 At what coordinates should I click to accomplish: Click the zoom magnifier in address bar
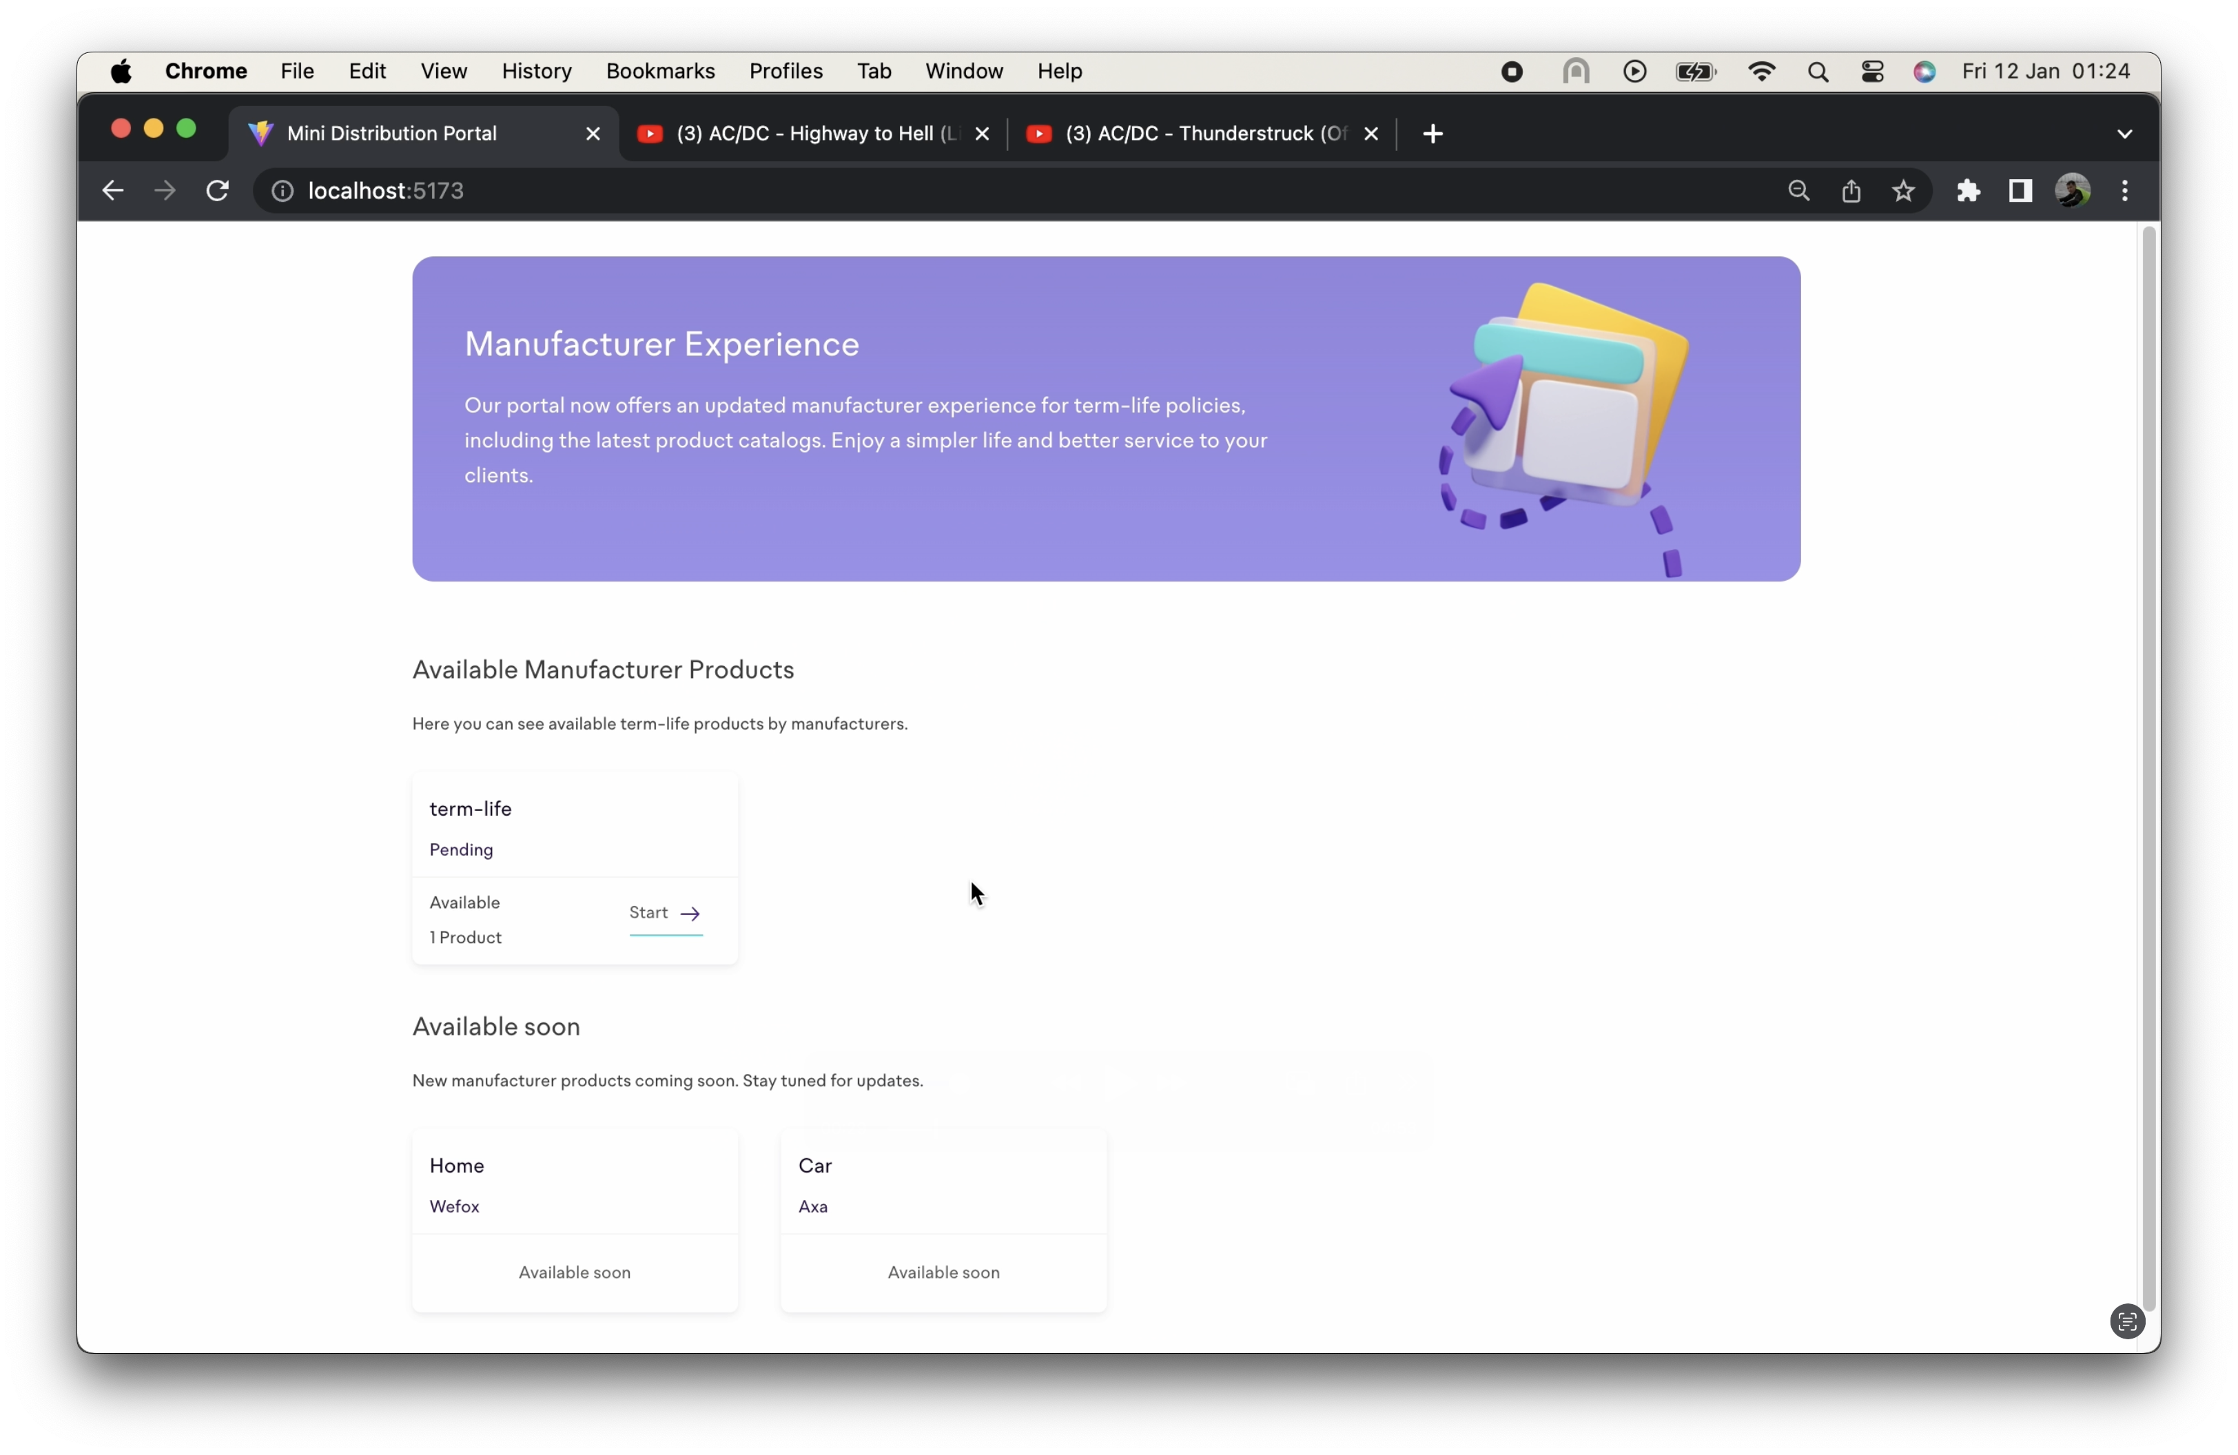coord(1798,191)
